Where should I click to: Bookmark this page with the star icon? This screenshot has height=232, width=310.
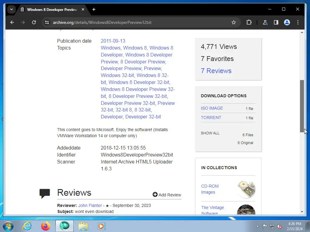pos(234,22)
